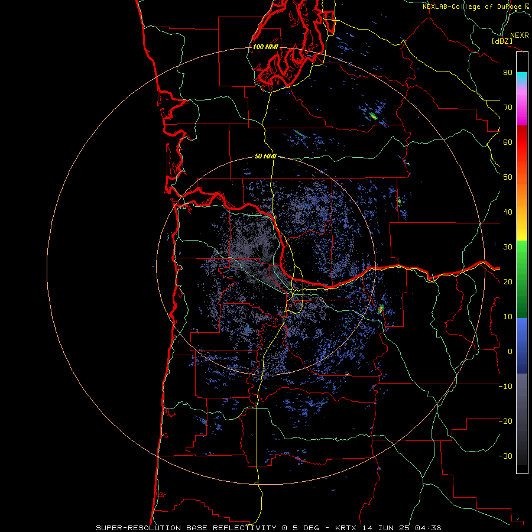Click the 60 value on the dBZ scale

tap(508, 142)
